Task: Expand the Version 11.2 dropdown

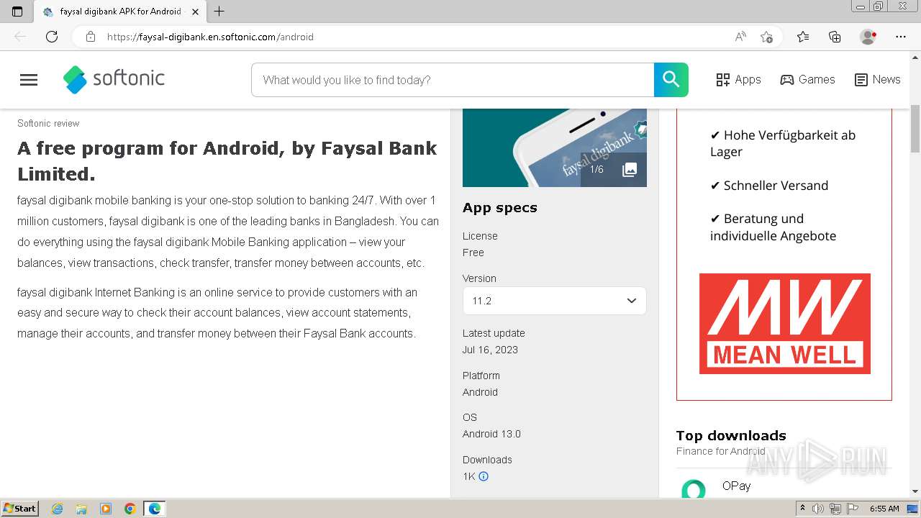Action: tap(554, 301)
